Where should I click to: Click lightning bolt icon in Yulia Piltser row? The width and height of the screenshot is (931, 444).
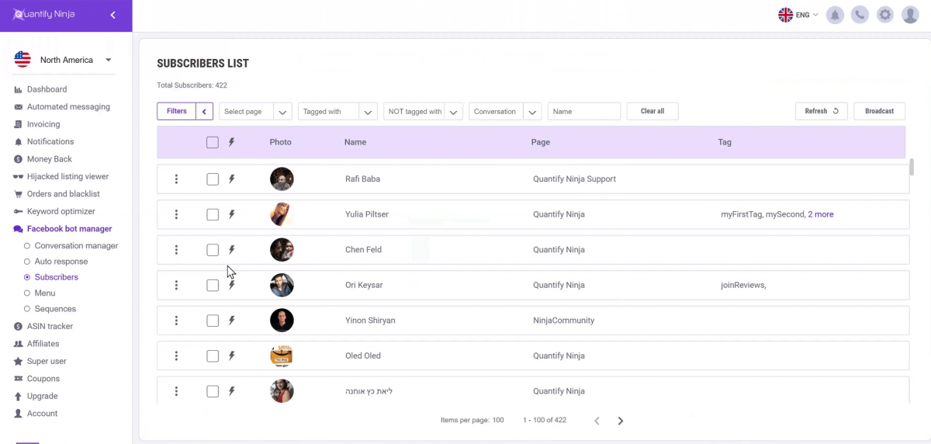pos(231,214)
